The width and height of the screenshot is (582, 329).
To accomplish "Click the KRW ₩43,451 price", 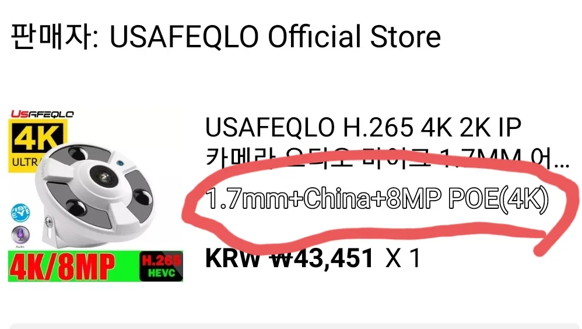I will coord(289,258).
